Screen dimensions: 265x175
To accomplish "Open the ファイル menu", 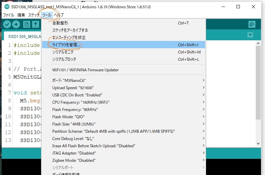I will 9,15.
